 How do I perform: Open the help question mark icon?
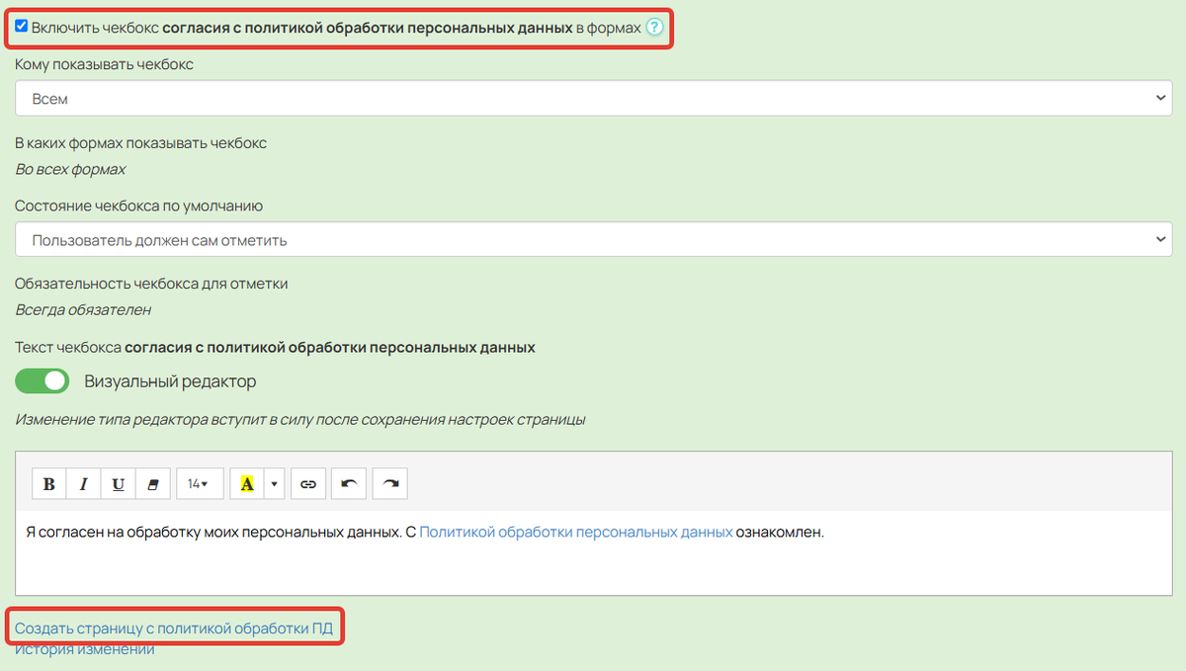pos(654,28)
